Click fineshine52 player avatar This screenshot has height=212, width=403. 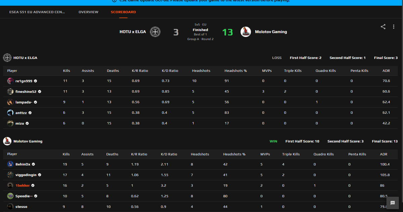click(10, 92)
